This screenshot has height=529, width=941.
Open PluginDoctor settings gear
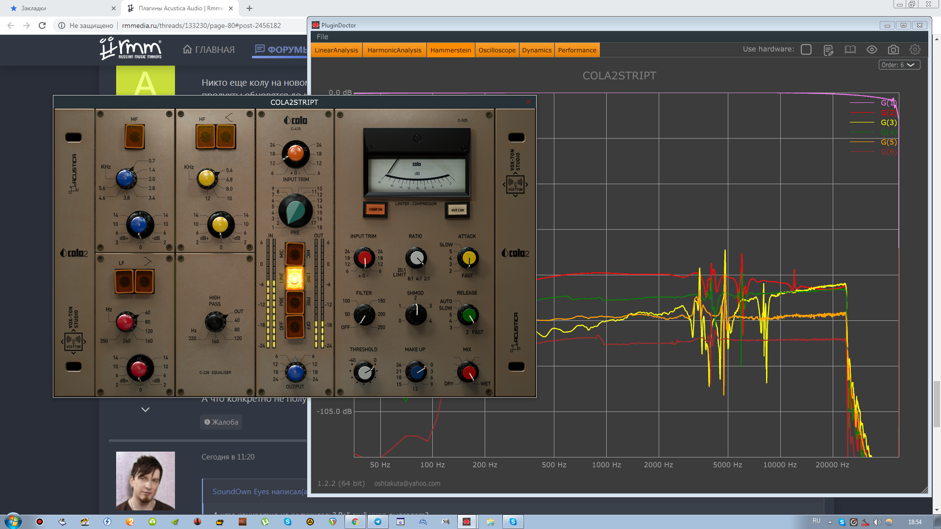(x=915, y=49)
